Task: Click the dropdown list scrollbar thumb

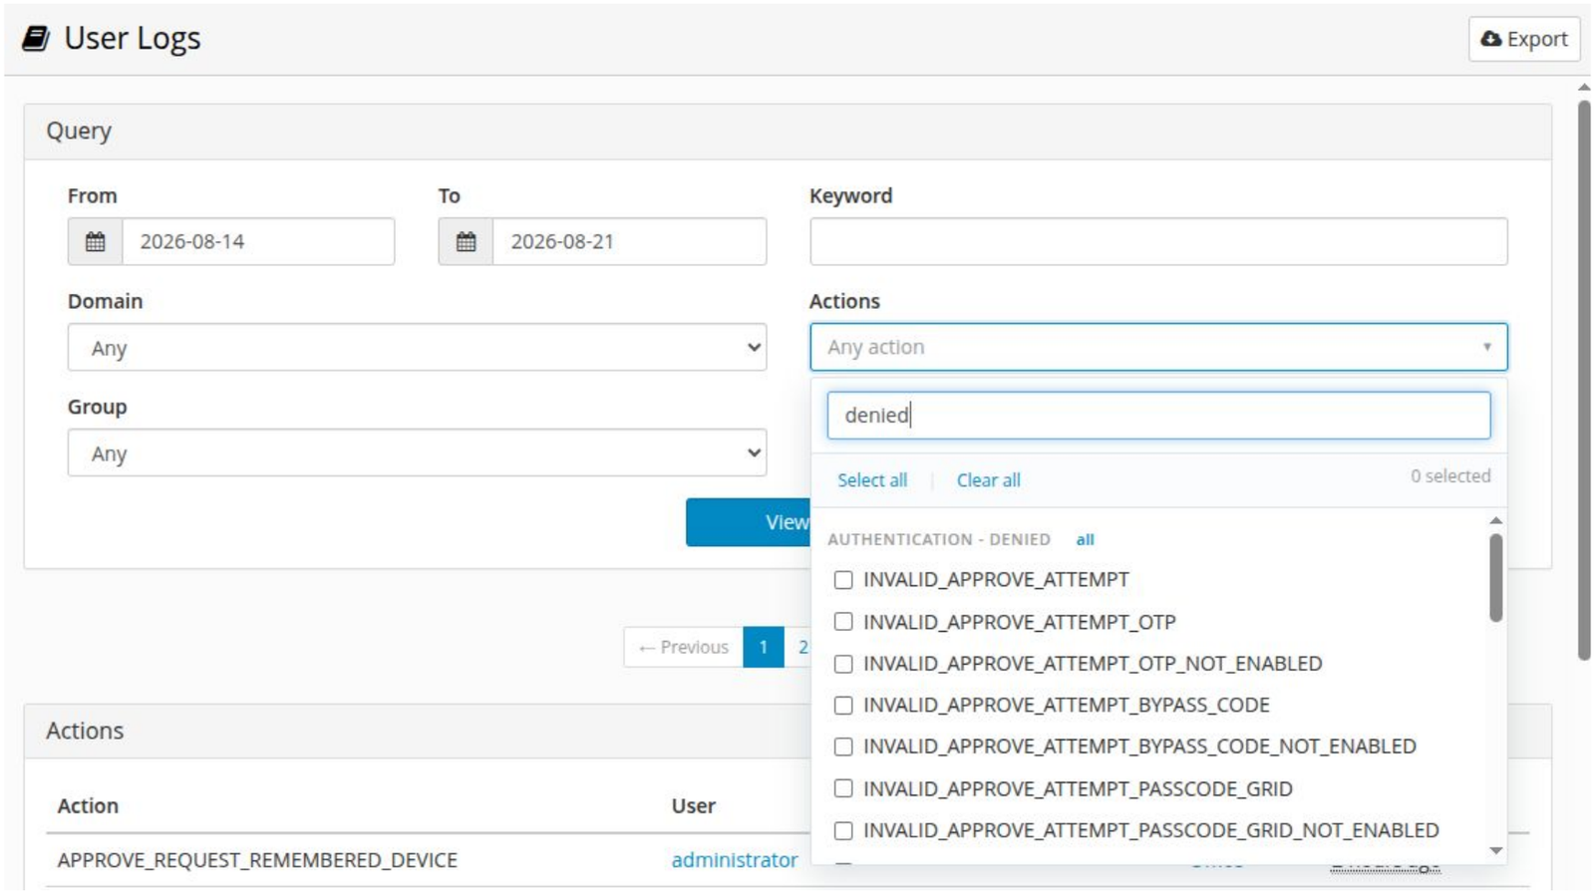Action: click(1495, 578)
